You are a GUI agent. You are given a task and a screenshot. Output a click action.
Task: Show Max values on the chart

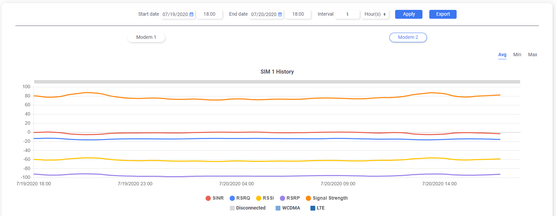[532, 55]
